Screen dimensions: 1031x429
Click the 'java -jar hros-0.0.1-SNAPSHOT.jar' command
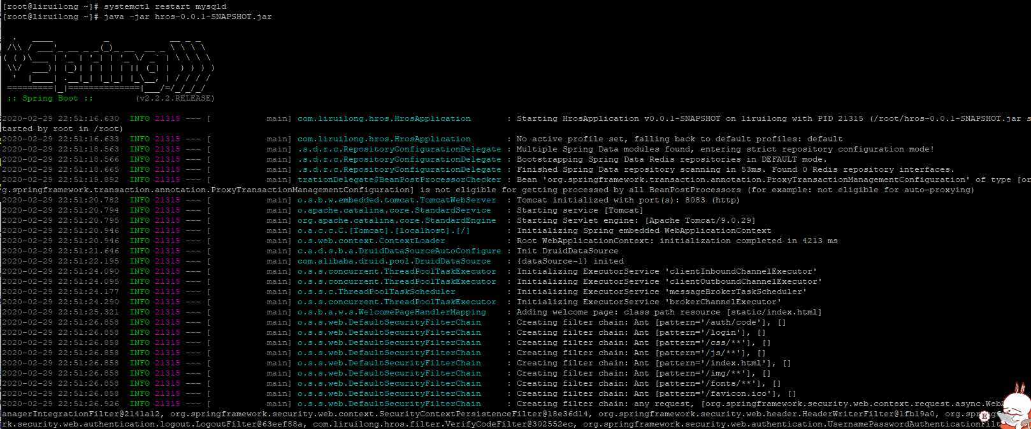[188, 17]
